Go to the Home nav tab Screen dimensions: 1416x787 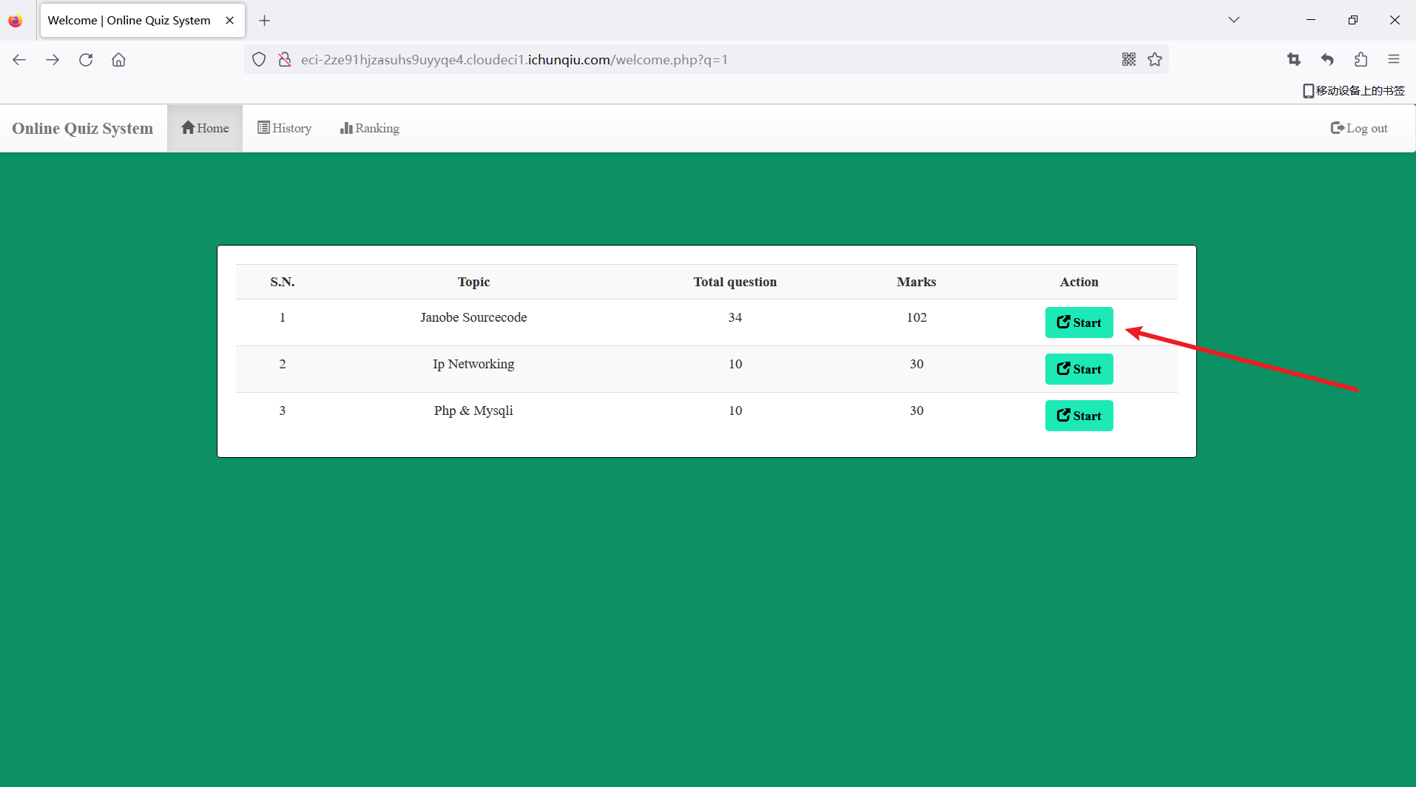(x=205, y=128)
